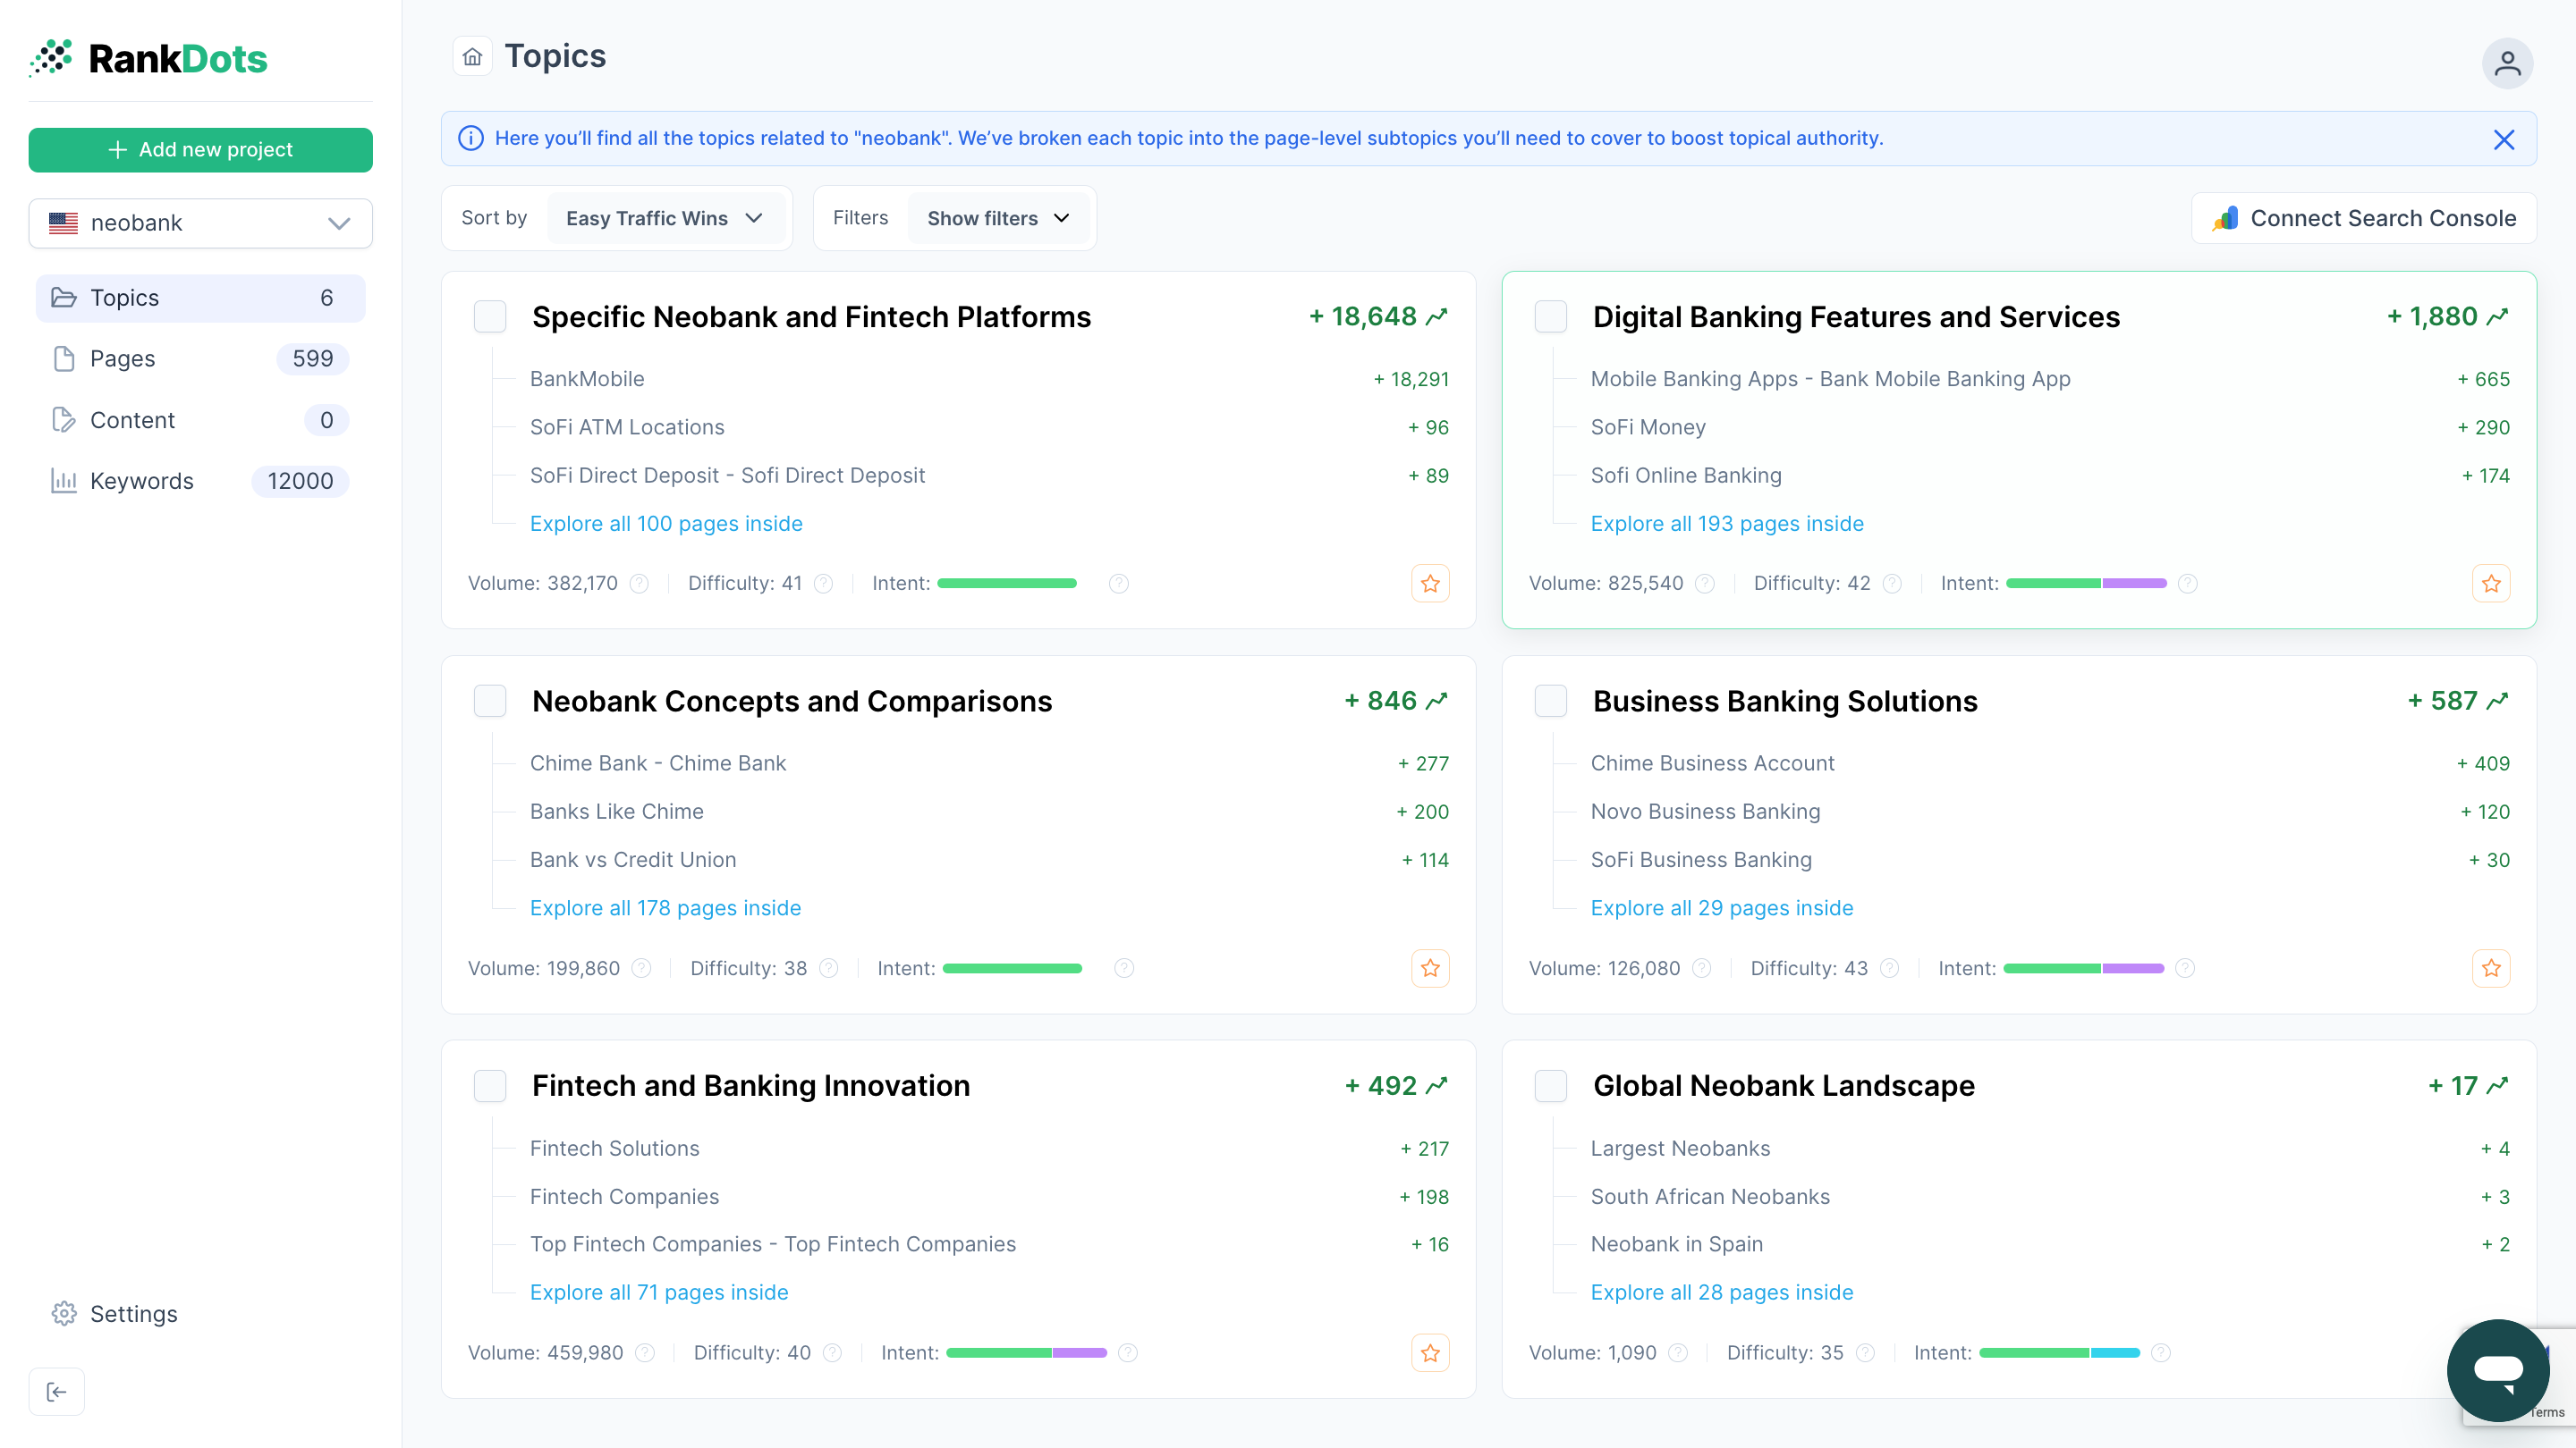Expand the Show filters dropdown
The height and width of the screenshot is (1448, 2576).
coord(998,219)
